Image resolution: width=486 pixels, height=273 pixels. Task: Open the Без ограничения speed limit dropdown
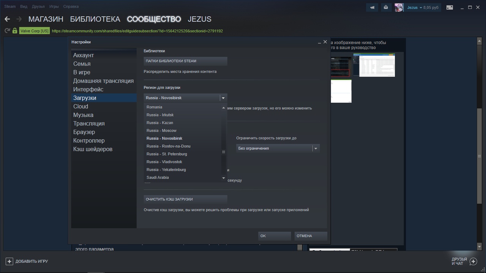[278, 148]
